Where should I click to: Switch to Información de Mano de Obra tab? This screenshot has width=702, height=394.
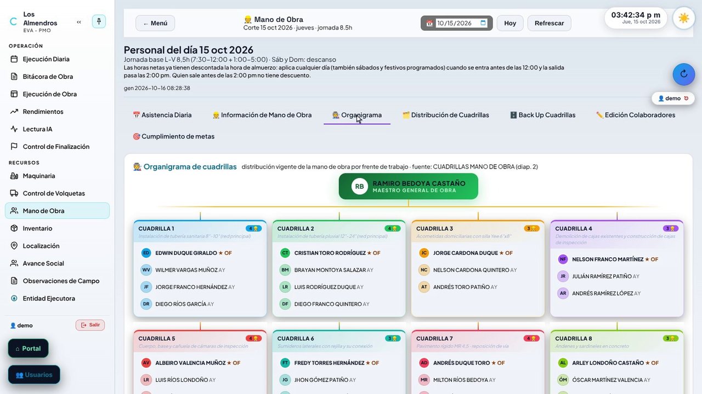coord(262,115)
